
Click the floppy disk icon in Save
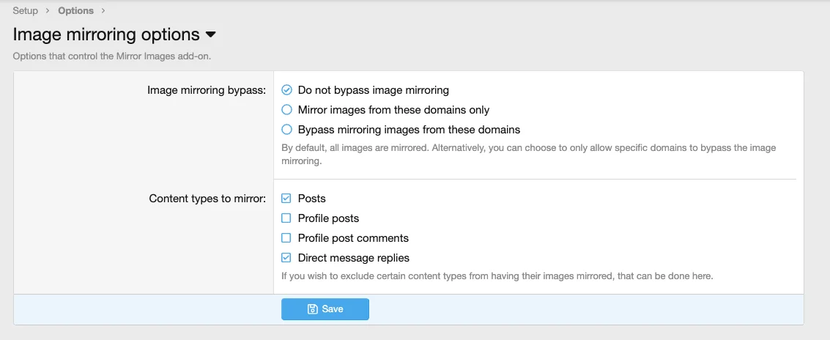tap(312, 309)
